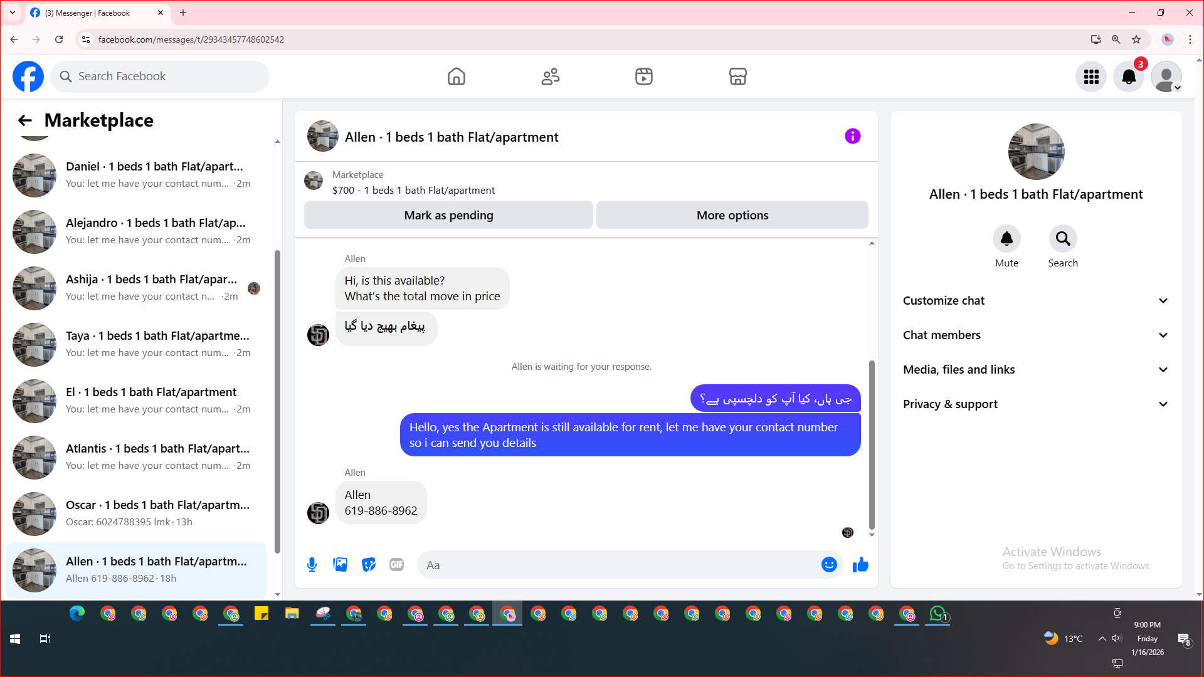The height and width of the screenshot is (677, 1204).
Task: Open the emoji picker in message box
Action: [x=829, y=565]
